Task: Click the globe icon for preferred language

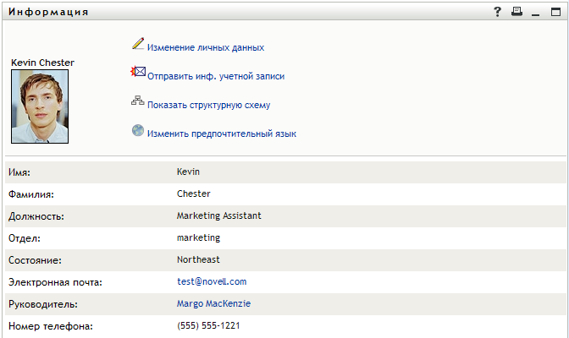Action: 138,131
